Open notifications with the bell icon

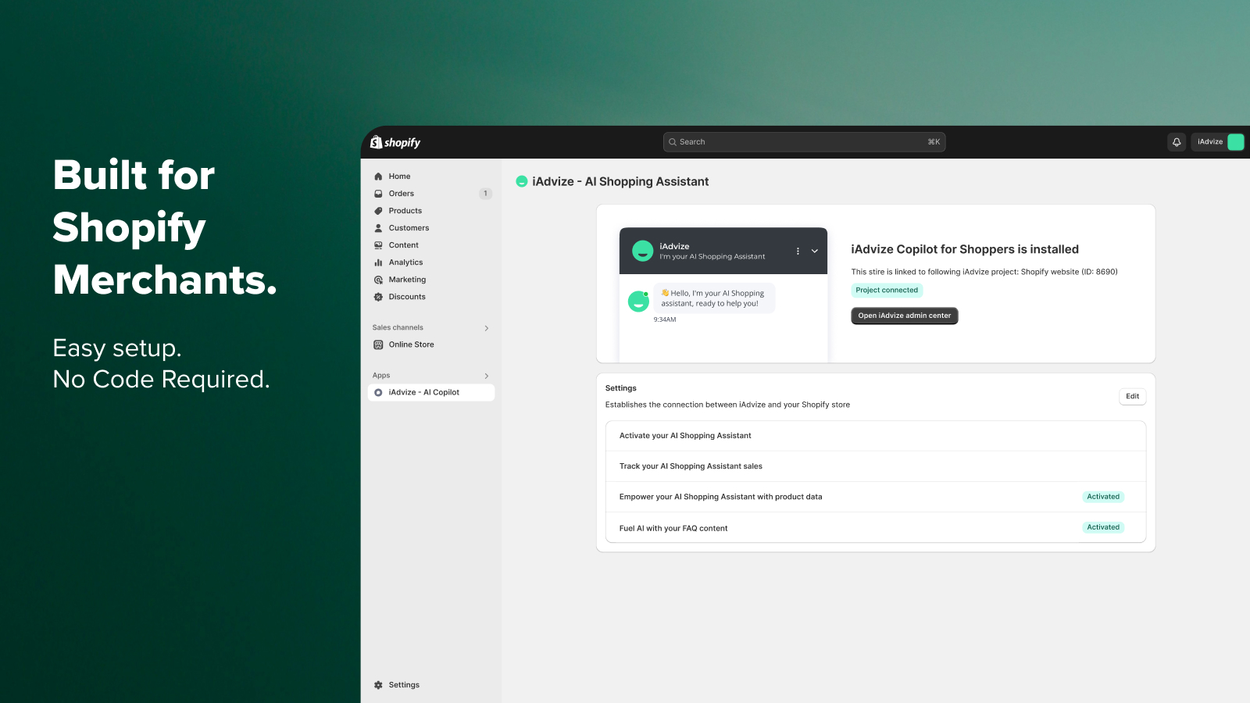tap(1177, 142)
